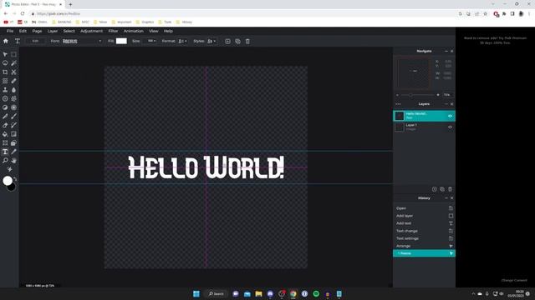Delete layer using Layers panel trash
This screenshot has height=300, width=535.
point(450,189)
